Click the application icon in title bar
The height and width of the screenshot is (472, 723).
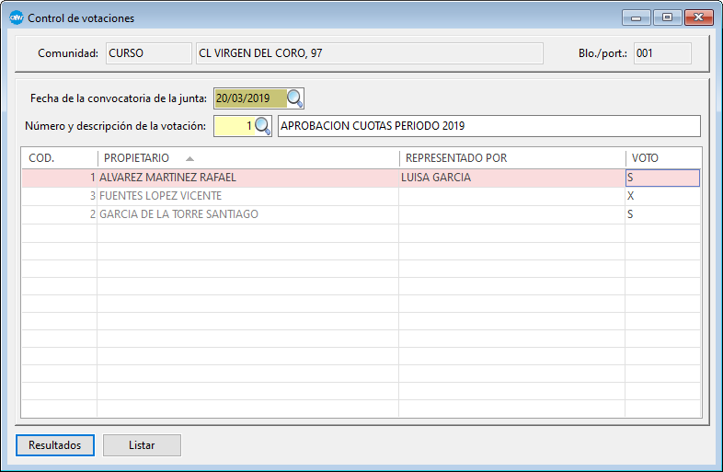click(x=16, y=17)
